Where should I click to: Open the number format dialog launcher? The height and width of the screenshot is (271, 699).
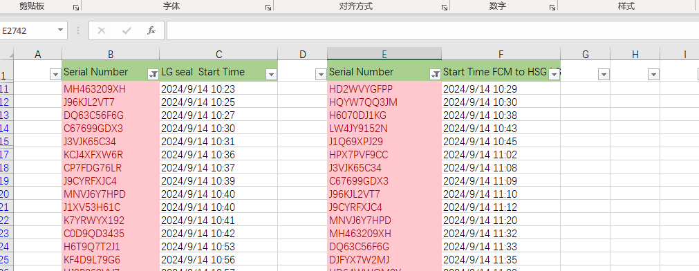[x=552, y=7]
